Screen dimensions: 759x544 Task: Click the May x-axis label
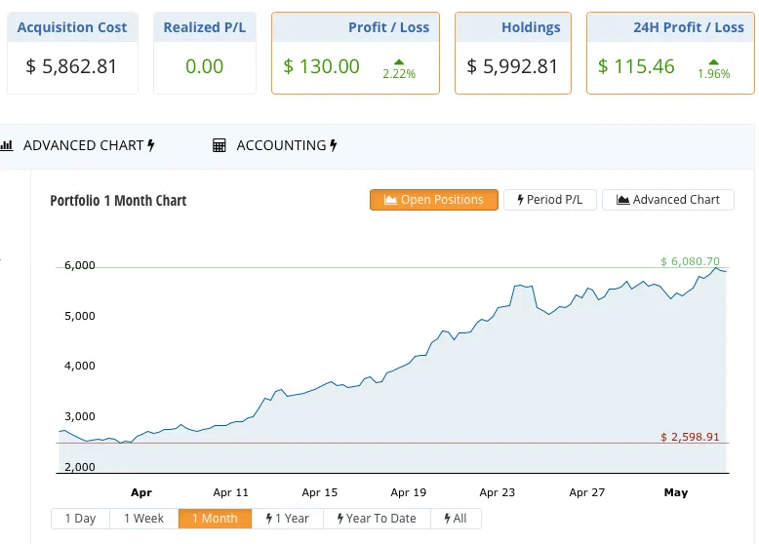[x=676, y=492]
